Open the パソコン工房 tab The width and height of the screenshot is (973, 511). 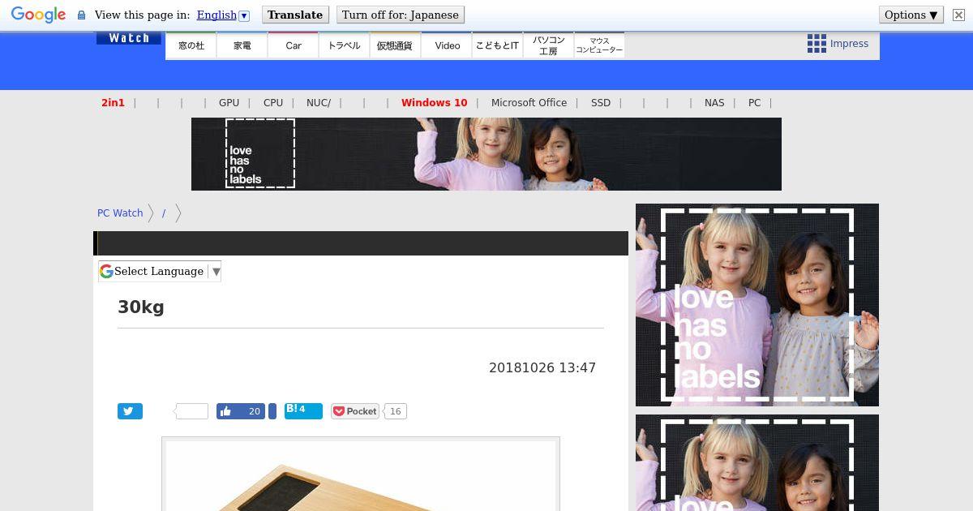coord(548,45)
